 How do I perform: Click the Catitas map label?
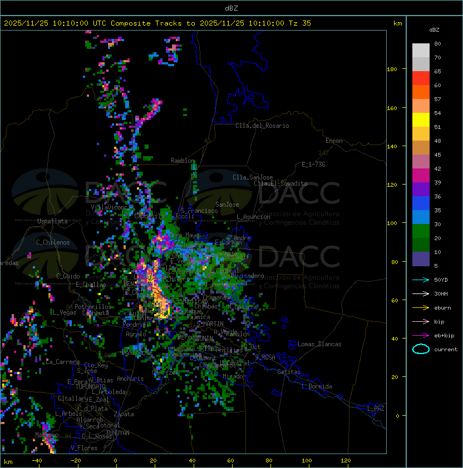click(x=289, y=372)
